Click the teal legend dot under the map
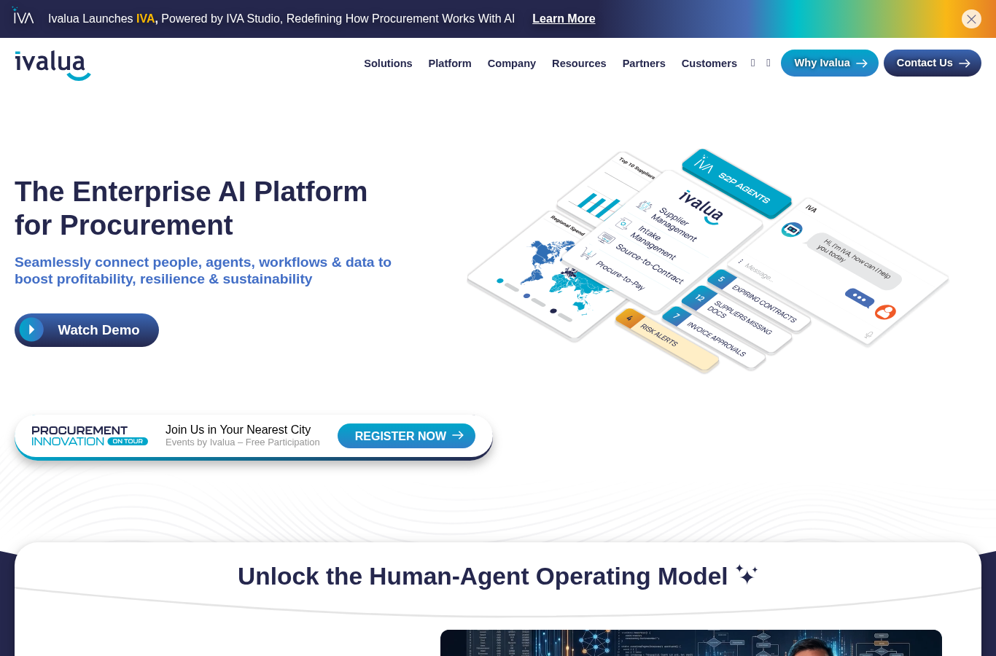This screenshot has width=996, height=656. [500, 281]
